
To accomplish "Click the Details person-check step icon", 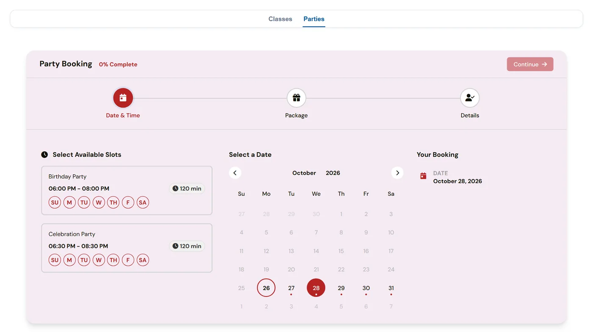I will click(470, 98).
